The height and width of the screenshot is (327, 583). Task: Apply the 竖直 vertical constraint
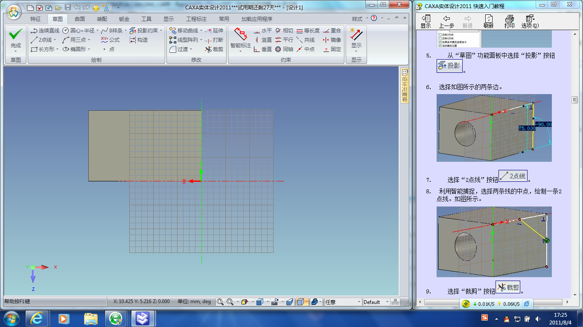263,40
